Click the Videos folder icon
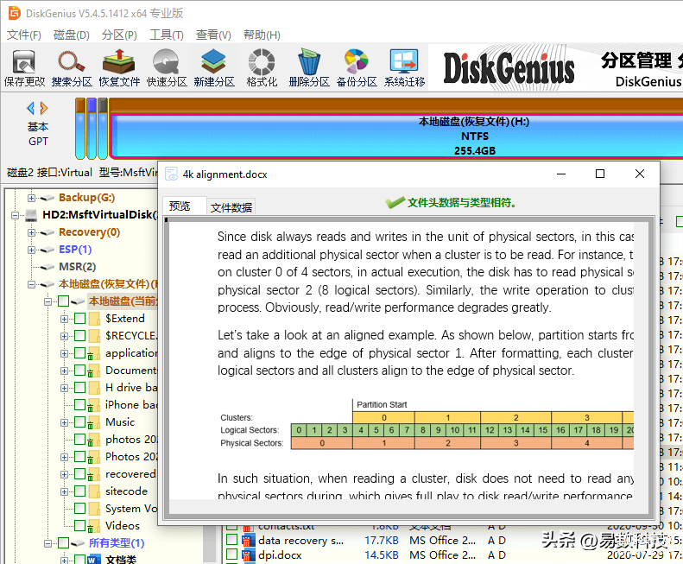The width and height of the screenshot is (683, 564). (92, 526)
